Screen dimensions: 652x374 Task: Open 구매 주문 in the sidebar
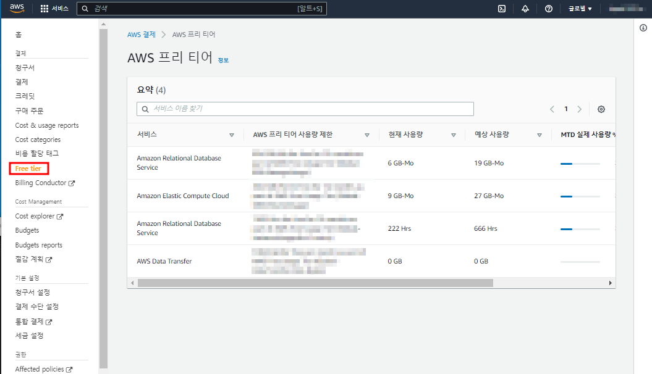coord(29,111)
